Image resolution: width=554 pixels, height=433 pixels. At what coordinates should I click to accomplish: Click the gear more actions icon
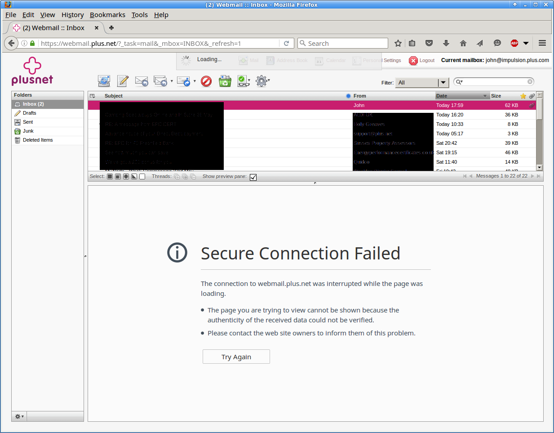click(261, 81)
